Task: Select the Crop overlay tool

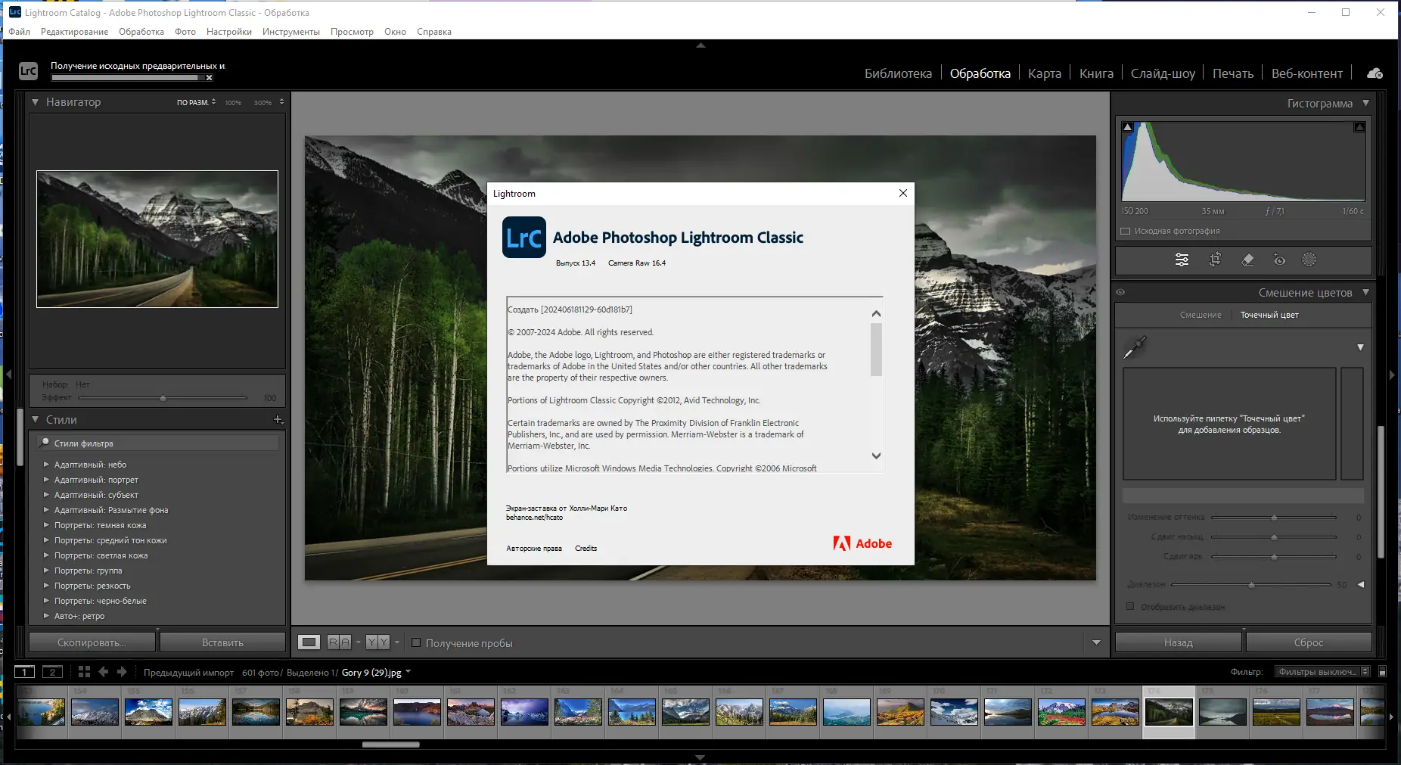Action: pos(1215,260)
